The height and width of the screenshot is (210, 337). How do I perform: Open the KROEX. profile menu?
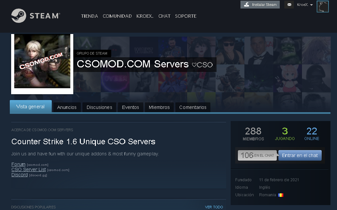(x=145, y=16)
